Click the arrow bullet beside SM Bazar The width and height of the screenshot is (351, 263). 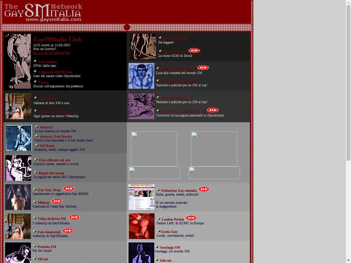tap(37, 145)
